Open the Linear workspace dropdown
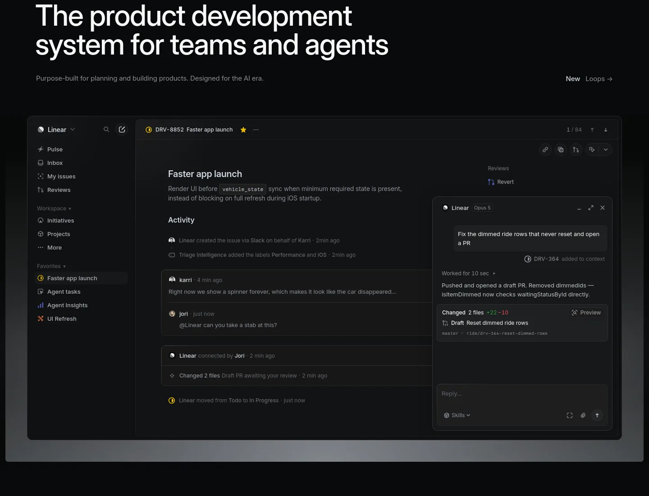Image resolution: width=649 pixels, height=496 pixels. (x=57, y=130)
